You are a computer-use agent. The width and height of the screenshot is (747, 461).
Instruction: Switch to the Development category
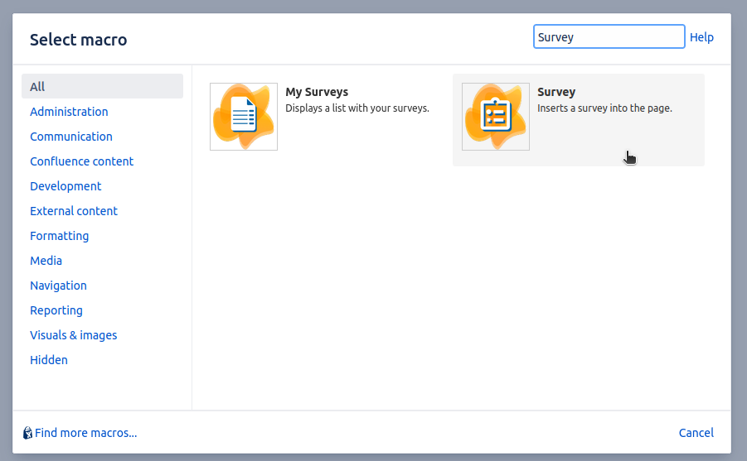point(65,186)
